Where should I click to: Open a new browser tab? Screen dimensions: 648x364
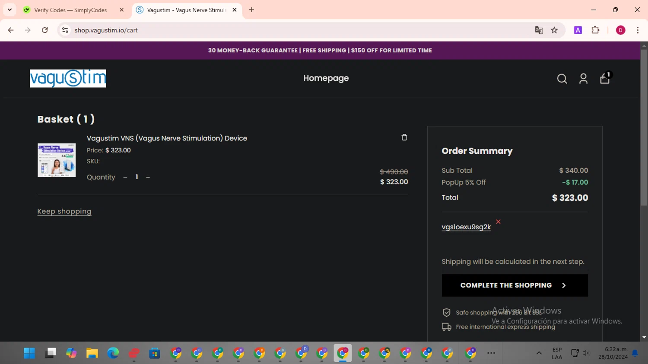[251, 10]
